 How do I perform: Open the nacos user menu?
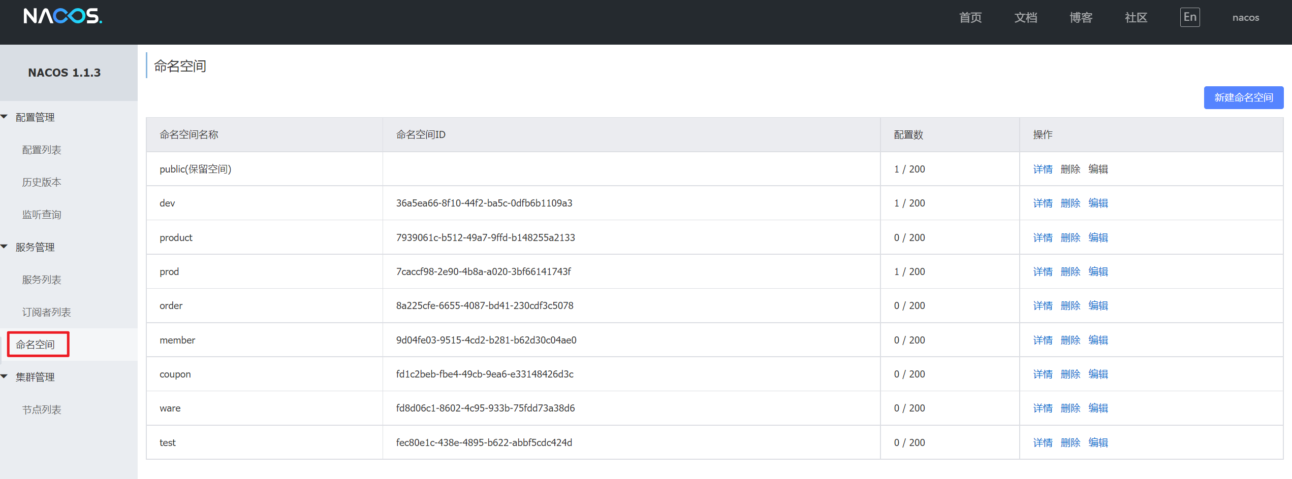pos(1246,17)
